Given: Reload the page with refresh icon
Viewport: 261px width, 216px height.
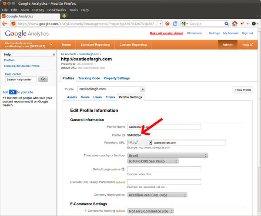Looking at the screenshot, I should click(175, 24).
